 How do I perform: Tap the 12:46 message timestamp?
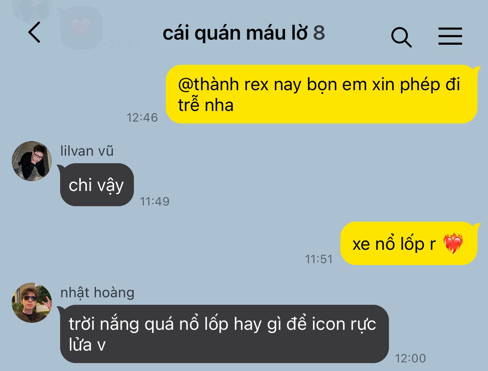(x=142, y=117)
